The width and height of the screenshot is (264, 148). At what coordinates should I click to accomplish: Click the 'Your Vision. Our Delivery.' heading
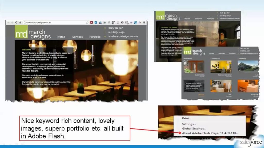point(169,27)
